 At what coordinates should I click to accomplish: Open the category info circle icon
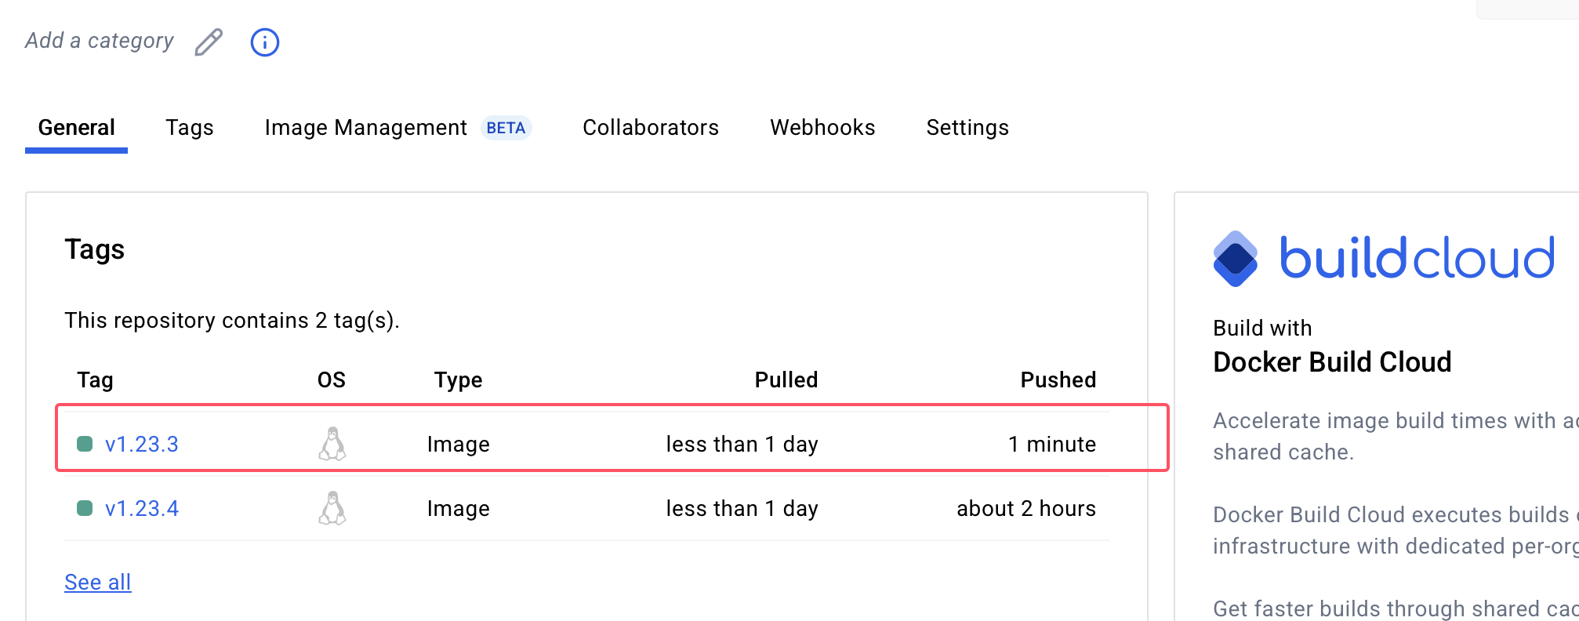click(265, 42)
